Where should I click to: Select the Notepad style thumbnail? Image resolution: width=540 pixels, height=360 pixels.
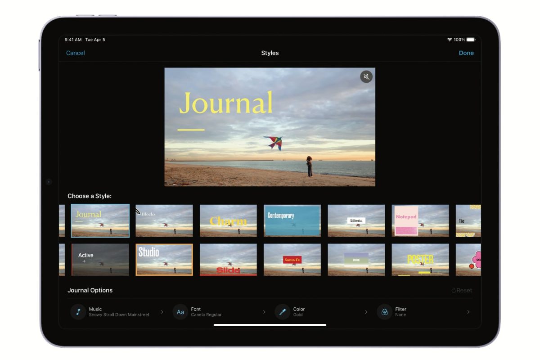(420, 220)
